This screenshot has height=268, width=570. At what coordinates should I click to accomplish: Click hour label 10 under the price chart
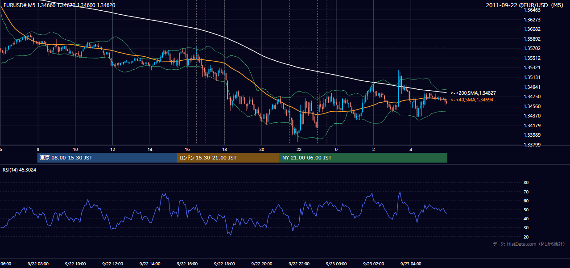coord(75,149)
